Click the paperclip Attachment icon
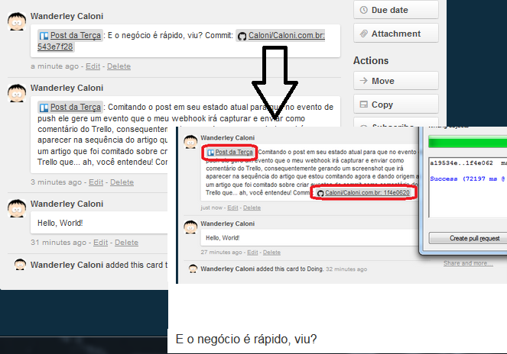 click(x=363, y=34)
